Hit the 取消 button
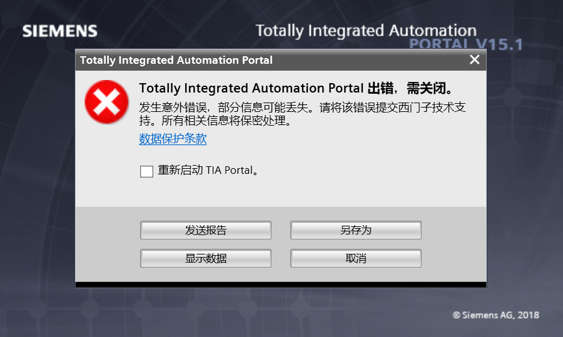 [355, 258]
